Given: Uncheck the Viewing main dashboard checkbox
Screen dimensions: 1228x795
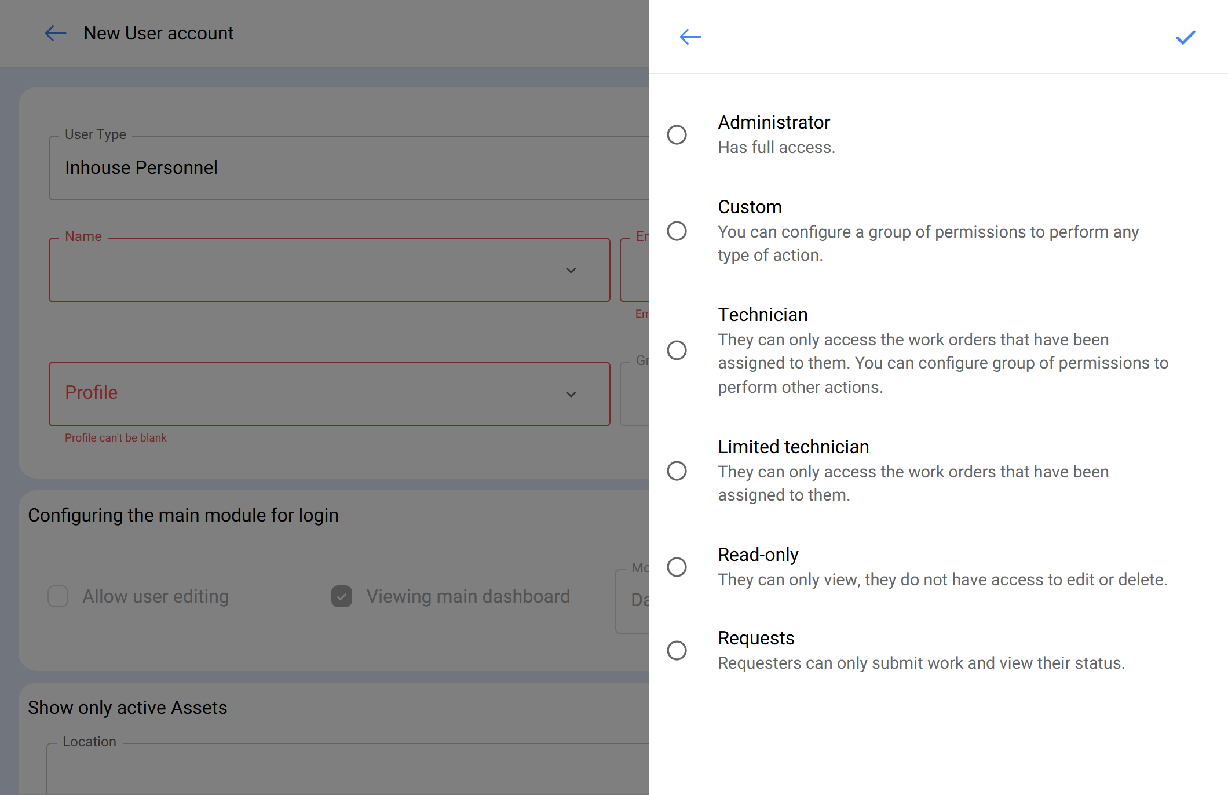Looking at the screenshot, I should 342,596.
